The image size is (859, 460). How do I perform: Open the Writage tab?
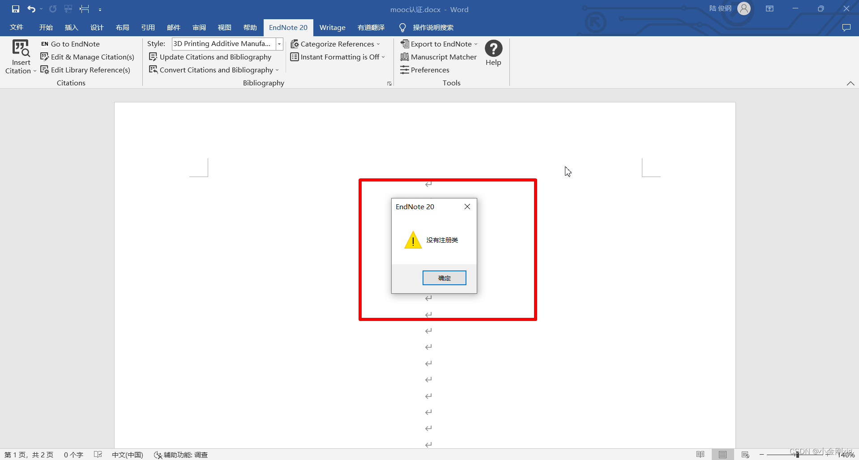pos(332,27)
